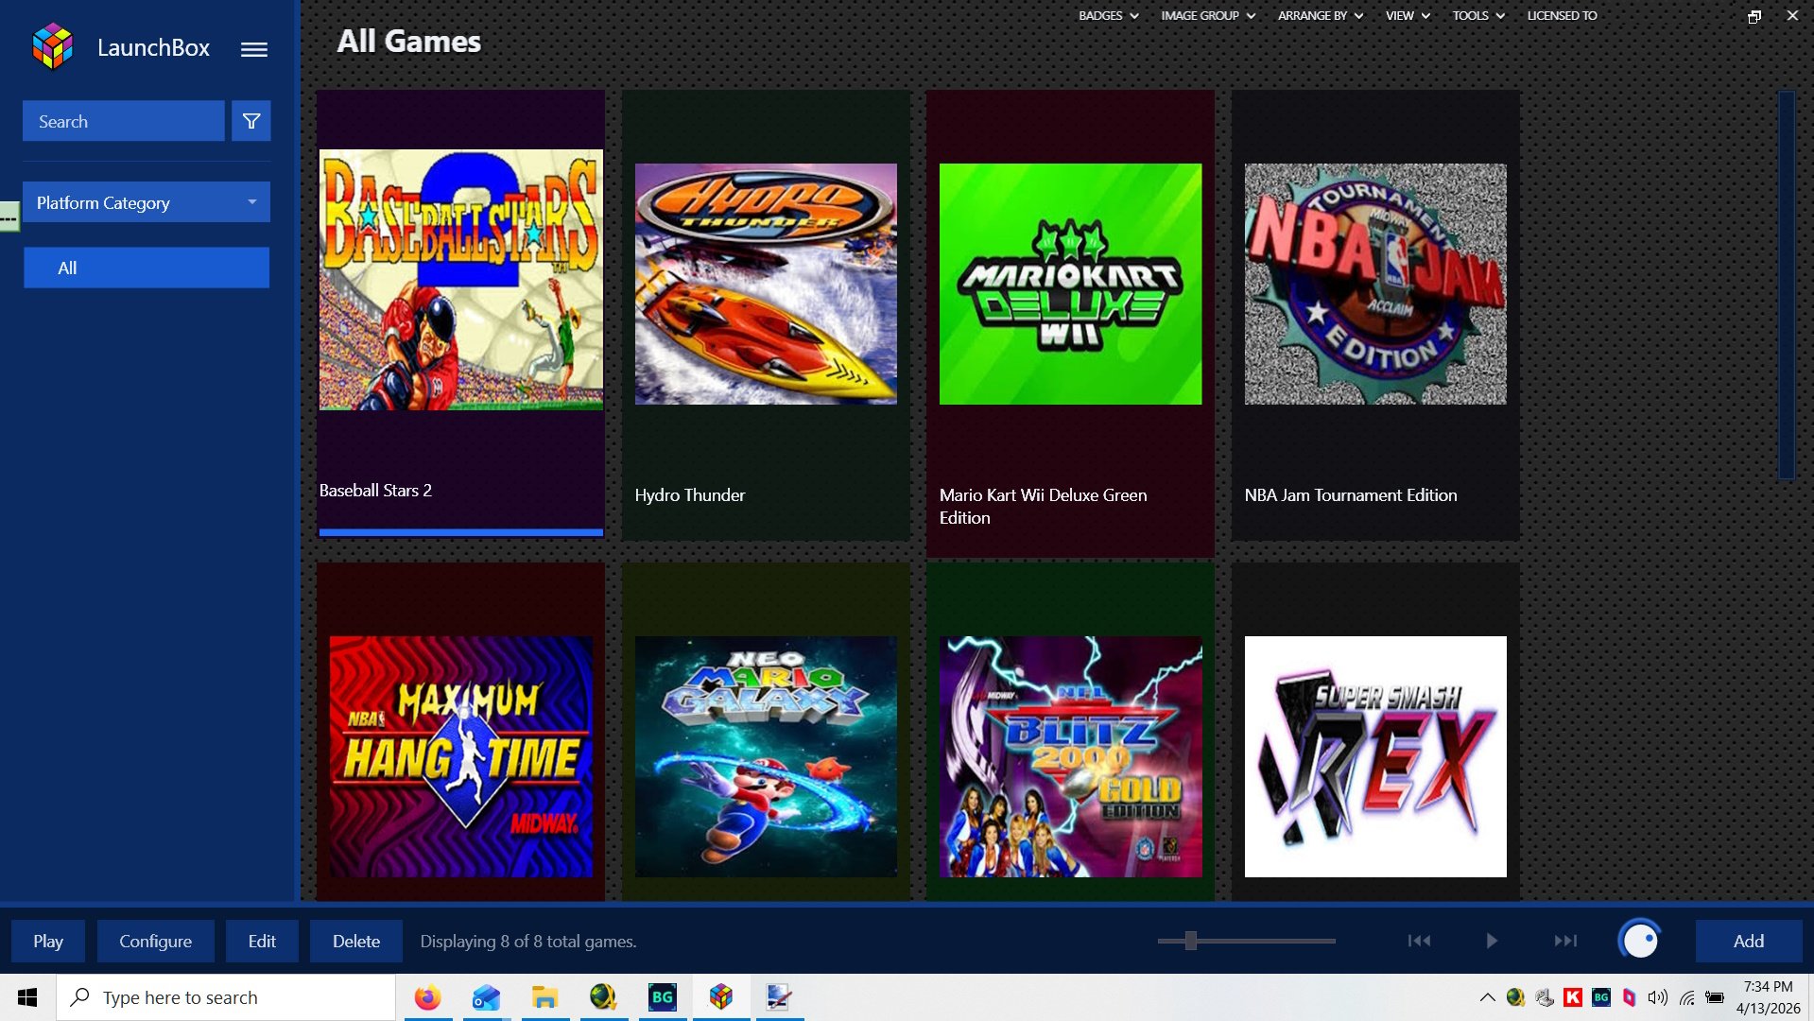Select the All platform item
This screenshot has width=1814, height=1021.
(147, 268)
